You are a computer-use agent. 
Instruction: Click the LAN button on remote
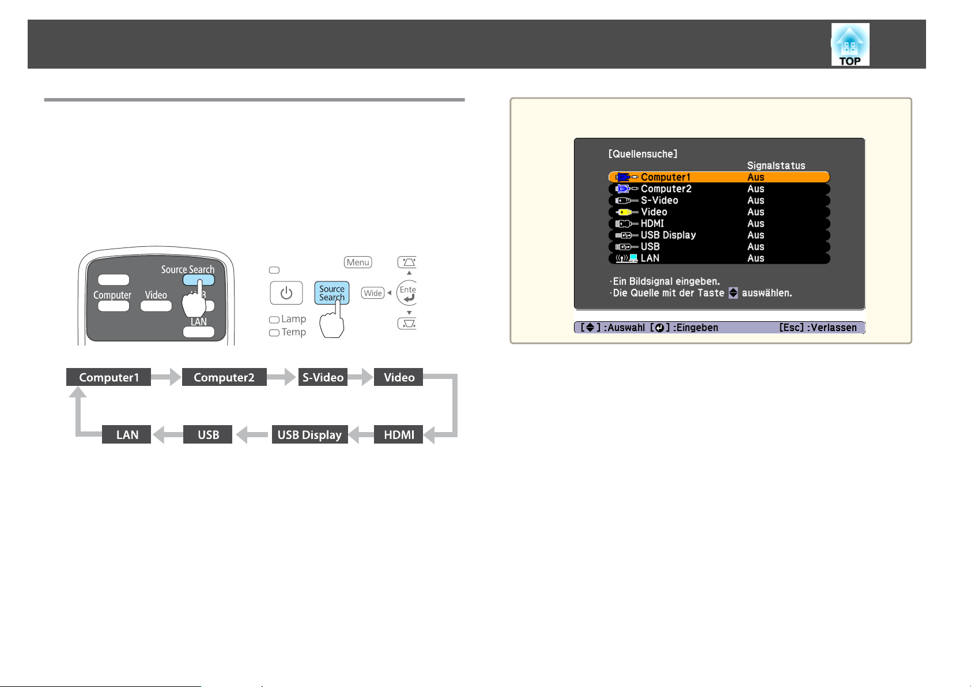(199, 332)
